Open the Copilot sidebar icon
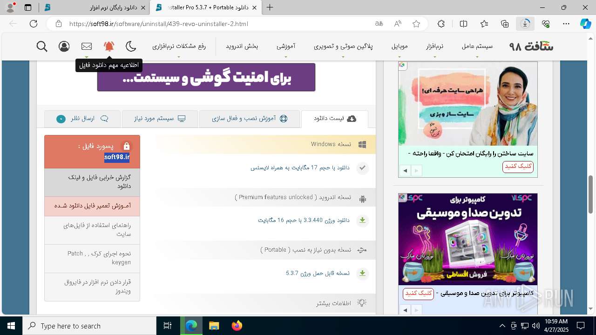 (585, 24)
